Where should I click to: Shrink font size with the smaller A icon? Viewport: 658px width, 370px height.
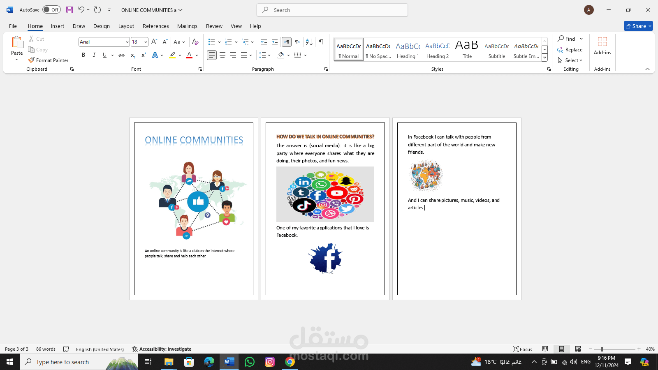coord(165,42)
